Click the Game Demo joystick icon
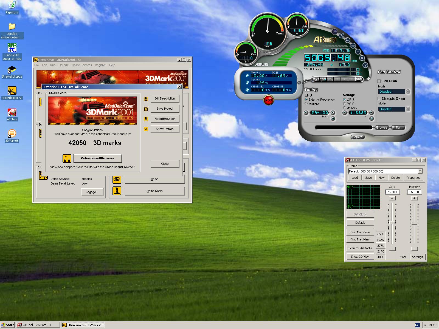This screenshot has width=439, height=329. pos(117,191)
